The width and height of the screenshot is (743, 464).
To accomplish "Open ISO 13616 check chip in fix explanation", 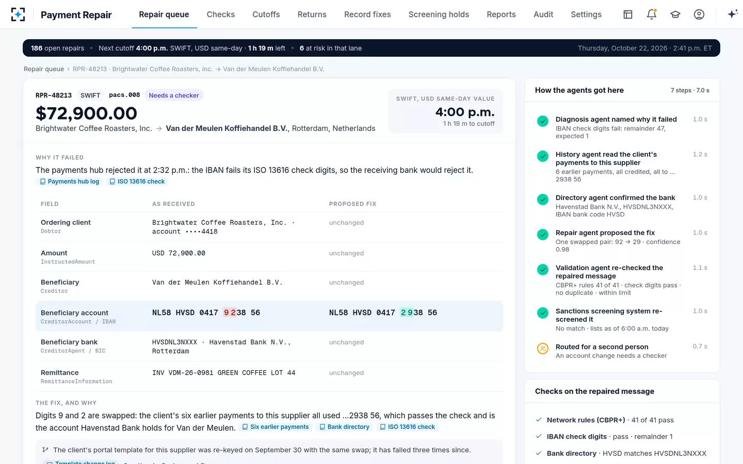I will pos(408,427).
